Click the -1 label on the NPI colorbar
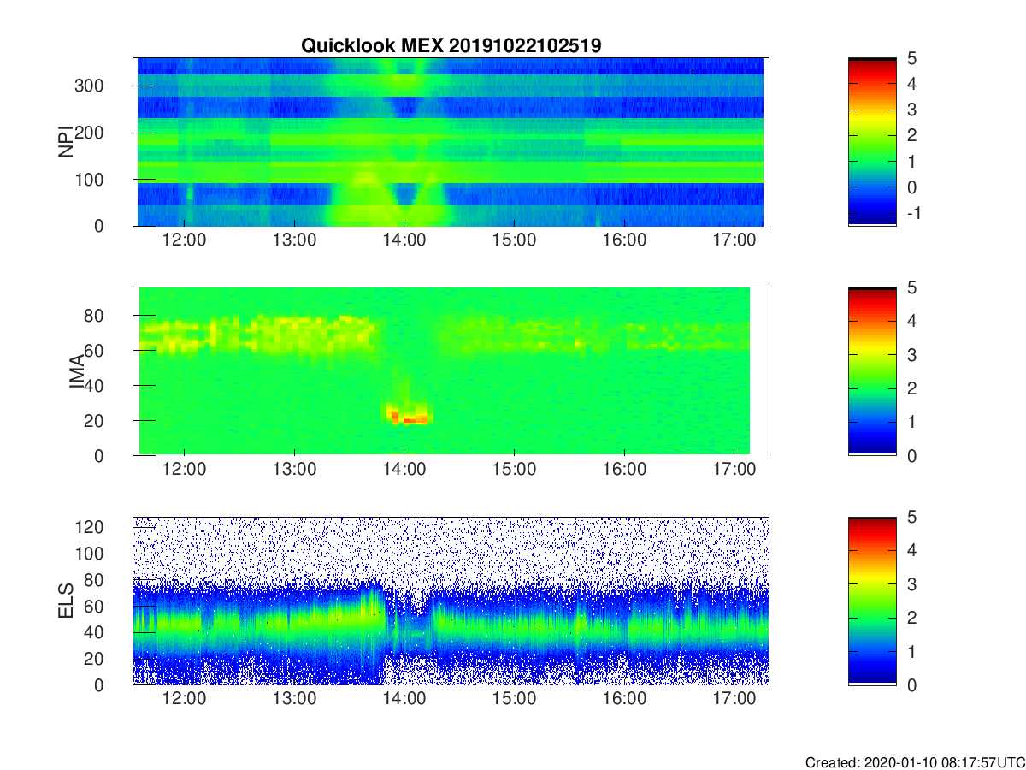This screenshot has height=770, width=1026. [x=913, y=212]
